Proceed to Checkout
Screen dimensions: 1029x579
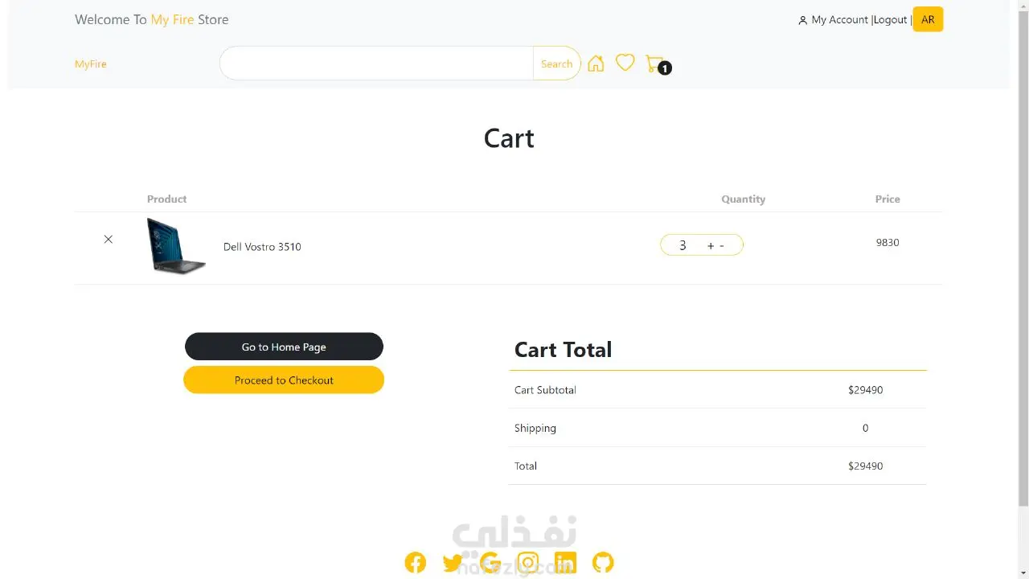[x=284, y=380]
